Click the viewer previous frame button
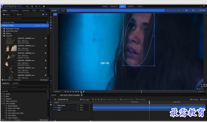207x122 pixels. [x=76, y=92]
